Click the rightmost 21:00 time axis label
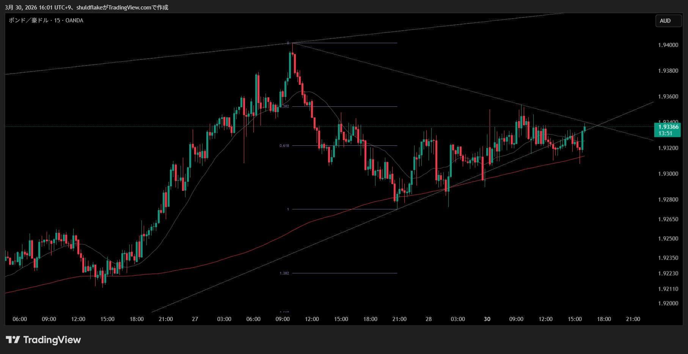This screenshot has width=688, height=354. click(x=633, y=319)
